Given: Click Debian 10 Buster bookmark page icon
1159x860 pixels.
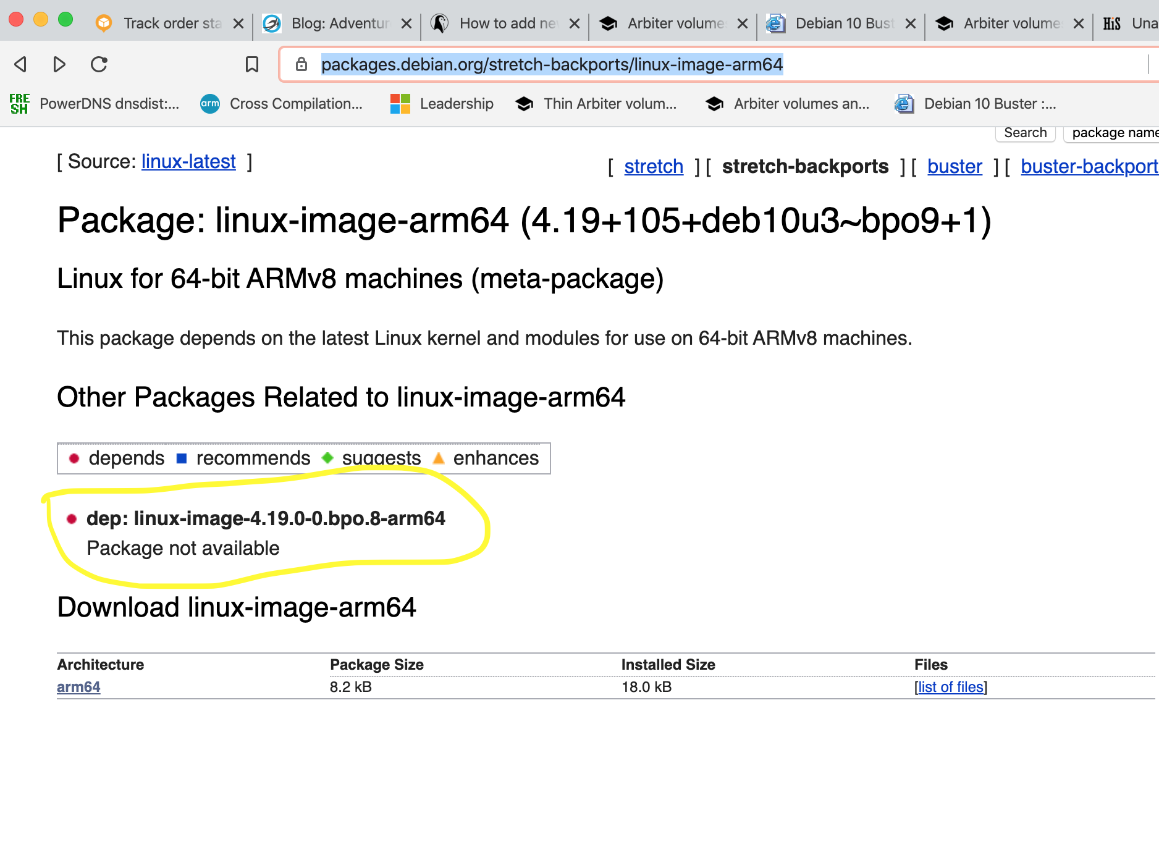Looking at the screenshot, I should [x=904, y=104].
